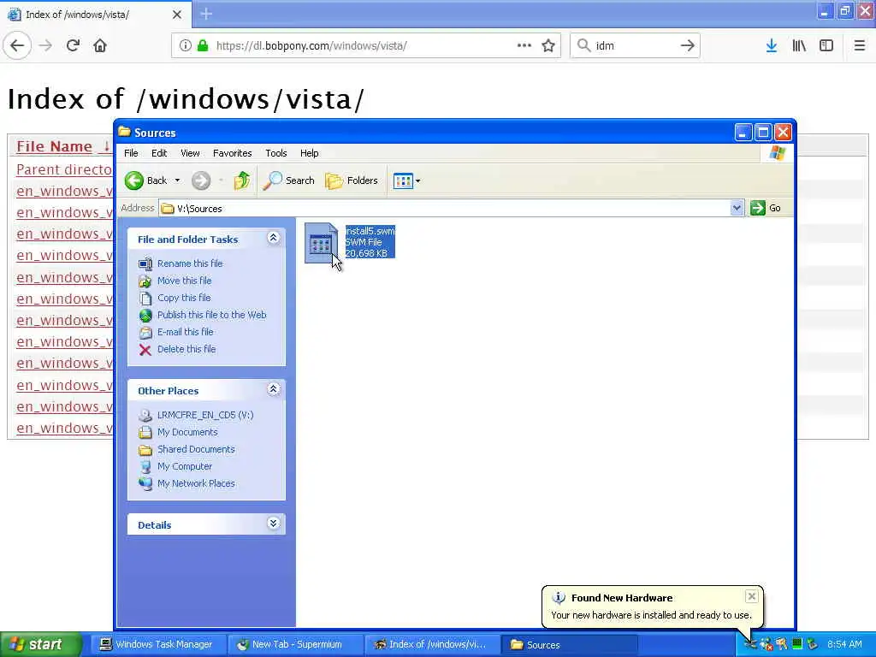Click the browser Home icon
This screenshot has height=657, width=876.
[100, 45]
